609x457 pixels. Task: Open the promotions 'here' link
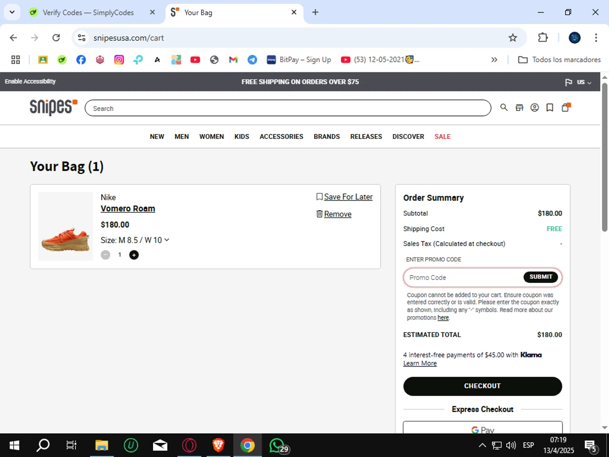click(443, 318)
